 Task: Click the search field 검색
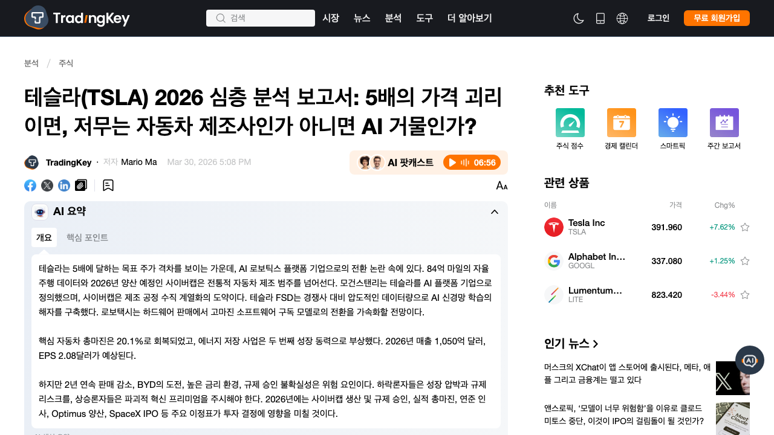coord(261,18)
